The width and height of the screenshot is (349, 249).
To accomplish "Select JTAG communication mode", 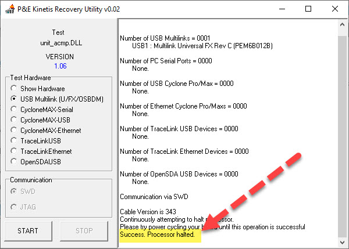I will 14,208.
